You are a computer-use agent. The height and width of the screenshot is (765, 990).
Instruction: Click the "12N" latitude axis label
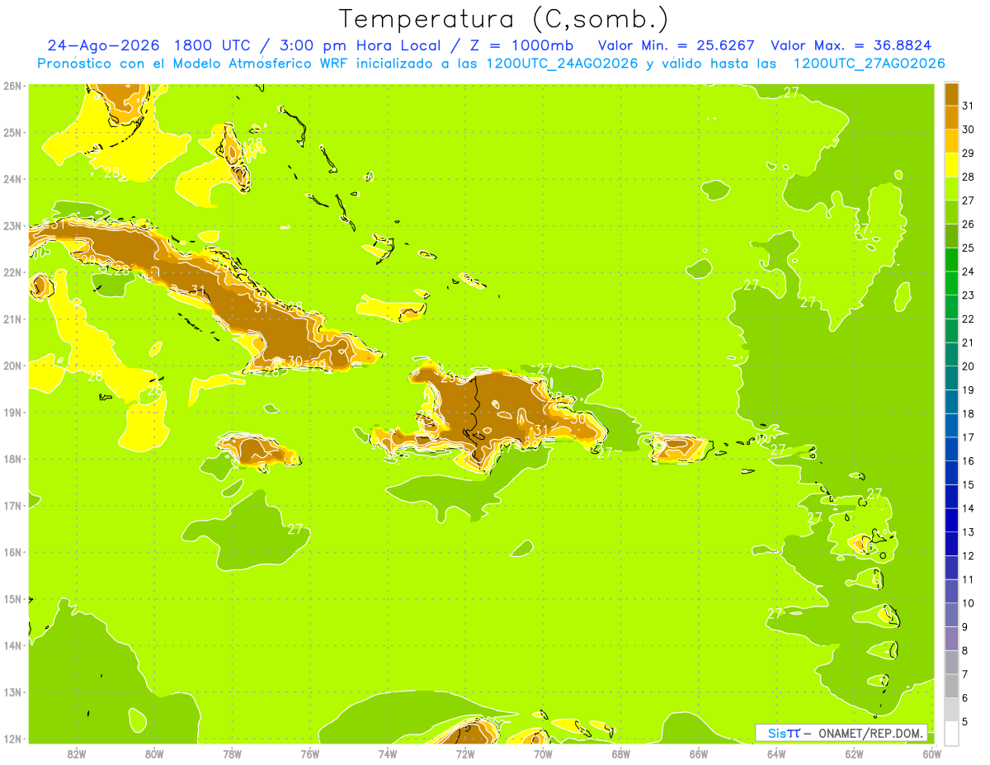[x=12, y=739]
